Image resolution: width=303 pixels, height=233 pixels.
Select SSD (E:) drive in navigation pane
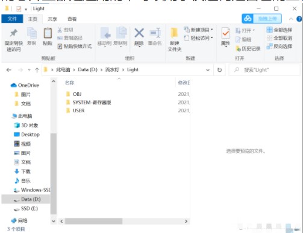click(x=25, y=208)
